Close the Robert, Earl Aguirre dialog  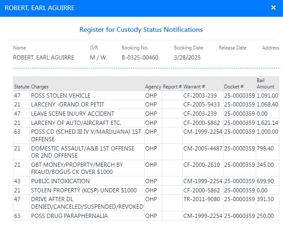point(273,8)
